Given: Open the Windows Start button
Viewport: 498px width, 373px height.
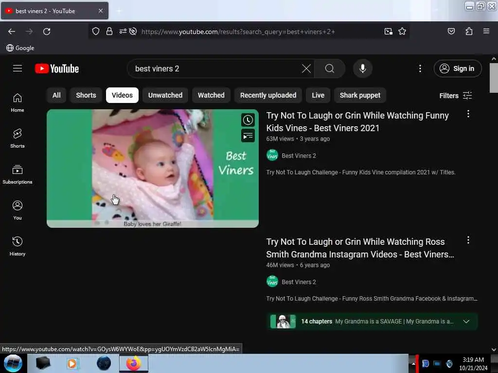Looking at the screenshot, I should 13,363.
